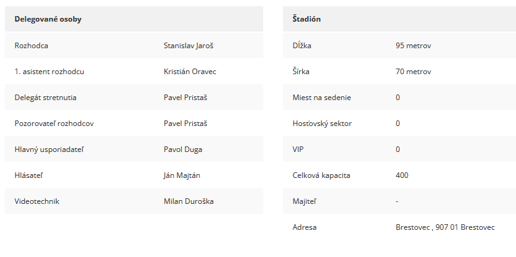
Task: Click the Hlavný usporiadateľ label
Action: (49, 150)
